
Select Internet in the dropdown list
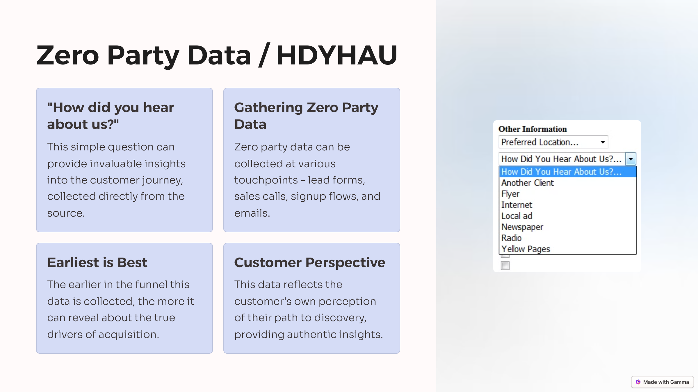click(568, 205)
